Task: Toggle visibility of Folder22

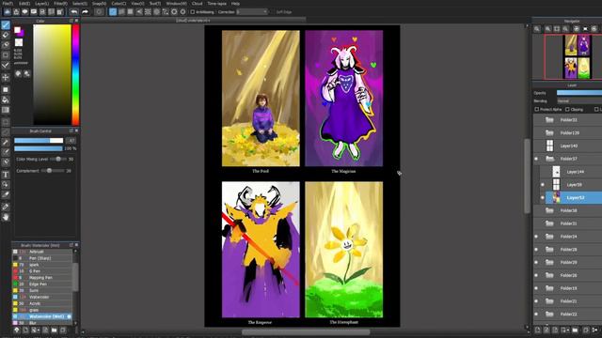Action: 536,315
